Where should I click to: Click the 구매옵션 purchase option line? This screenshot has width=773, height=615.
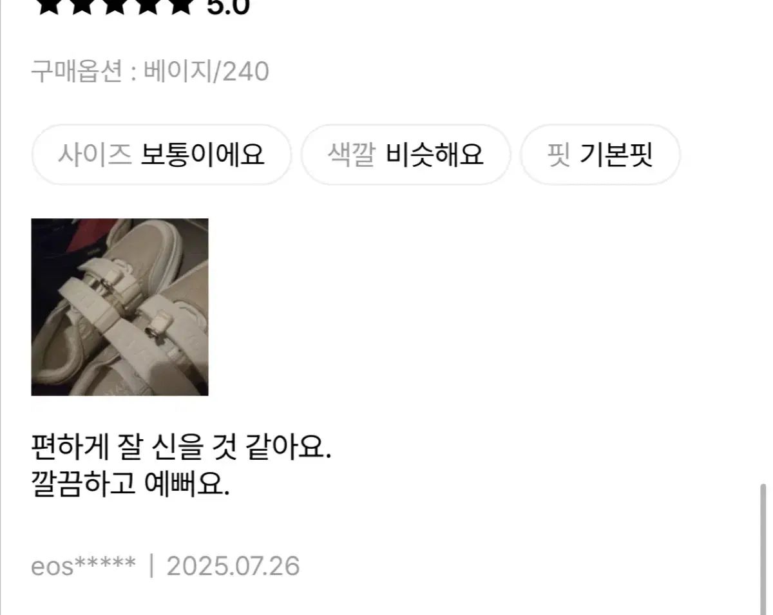pyautogui.click(x=150, y=71)
